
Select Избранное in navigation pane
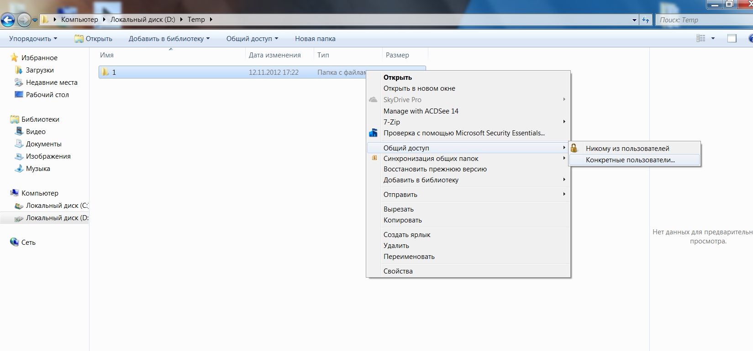(x=39, y=58)
